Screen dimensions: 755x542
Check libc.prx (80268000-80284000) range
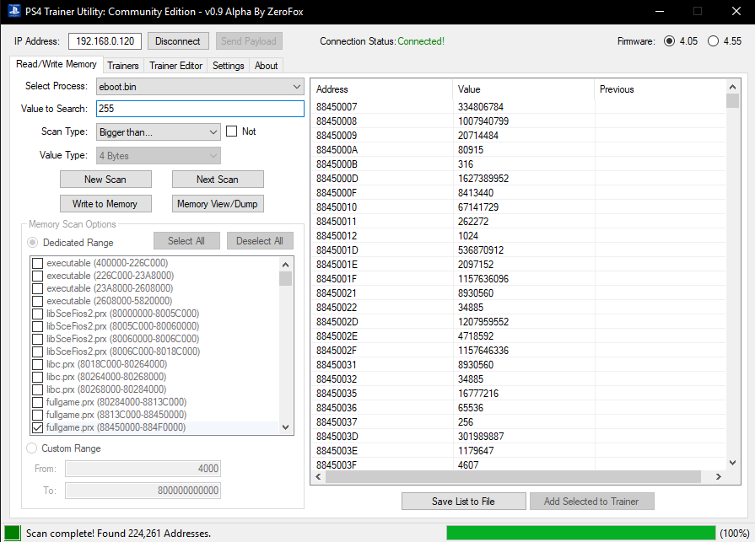38,389
